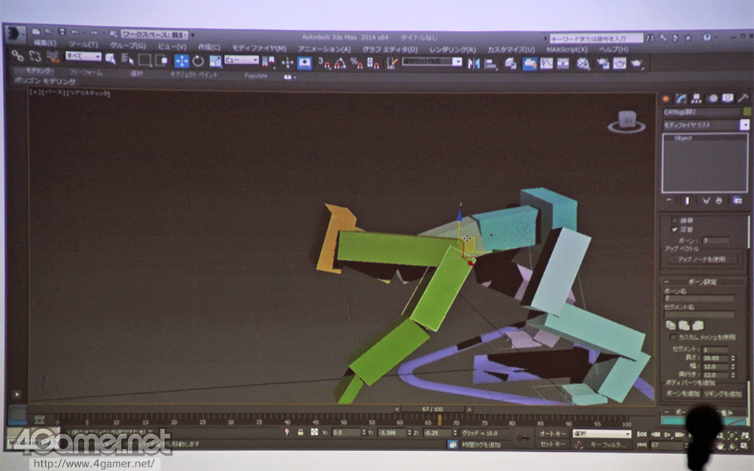Click the アップノードを使用 button
Screen dimensions: 754x471
[701, 260]
